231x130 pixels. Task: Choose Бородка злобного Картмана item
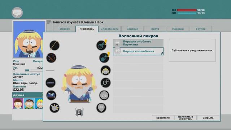(x=138, y=43)
